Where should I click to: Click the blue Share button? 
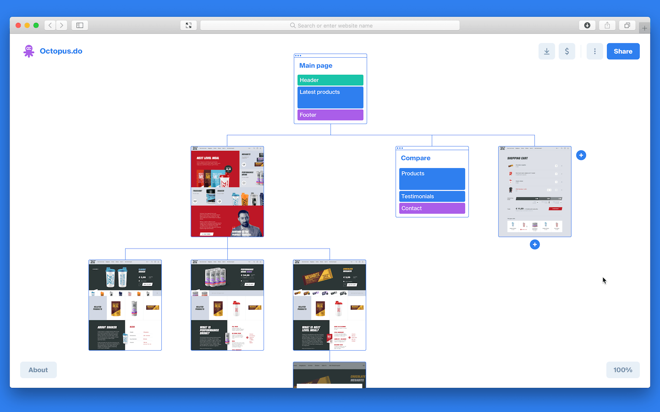[623, 51]
